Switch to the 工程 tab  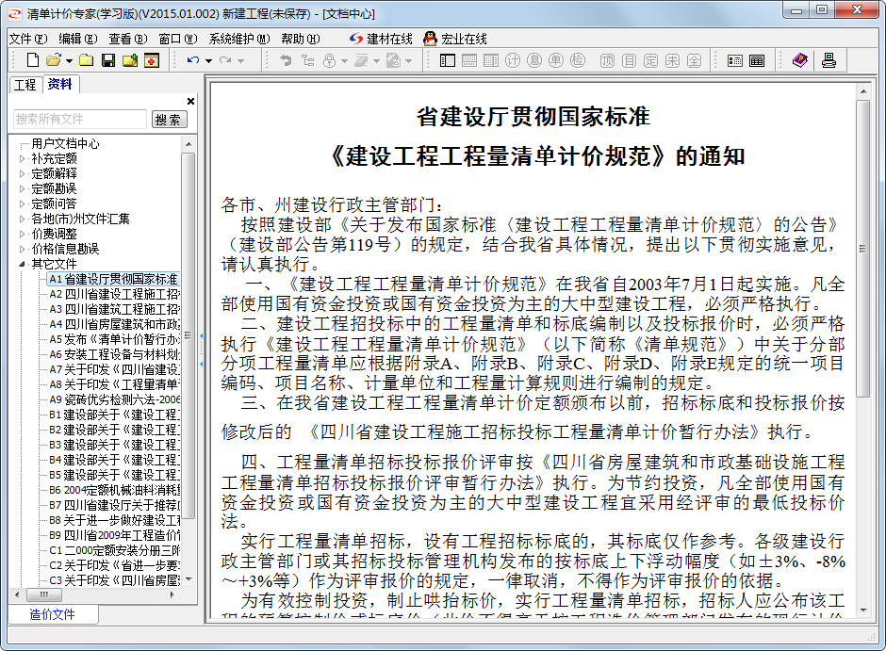click(25, 85)
